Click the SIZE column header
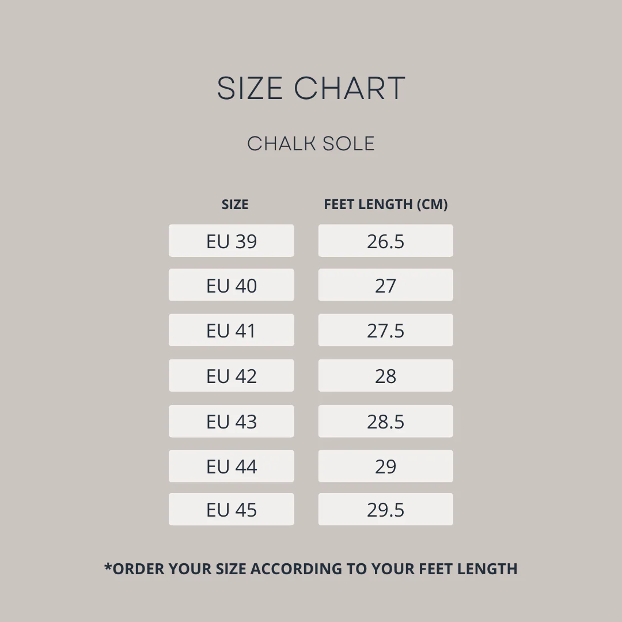622x622 pixels. [235, 204]
